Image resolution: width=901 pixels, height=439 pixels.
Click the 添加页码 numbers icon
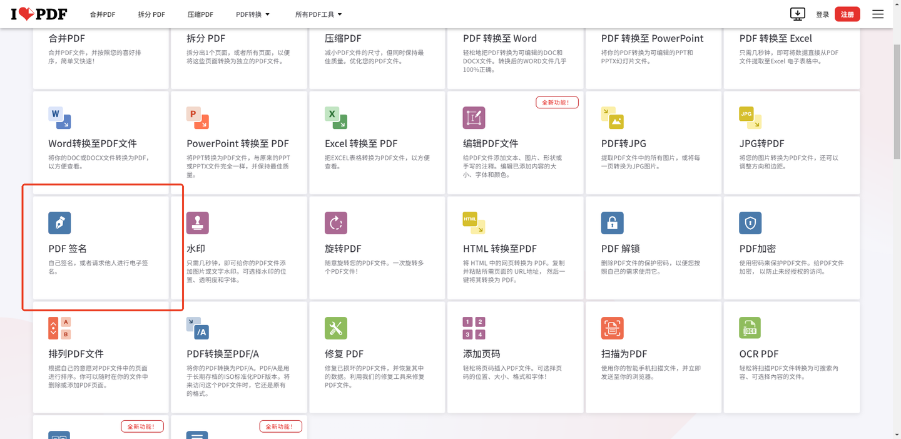pos(474,328)
